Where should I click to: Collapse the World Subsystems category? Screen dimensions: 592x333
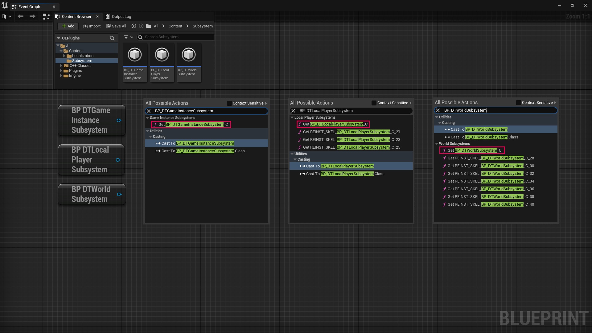click(437, 143)
